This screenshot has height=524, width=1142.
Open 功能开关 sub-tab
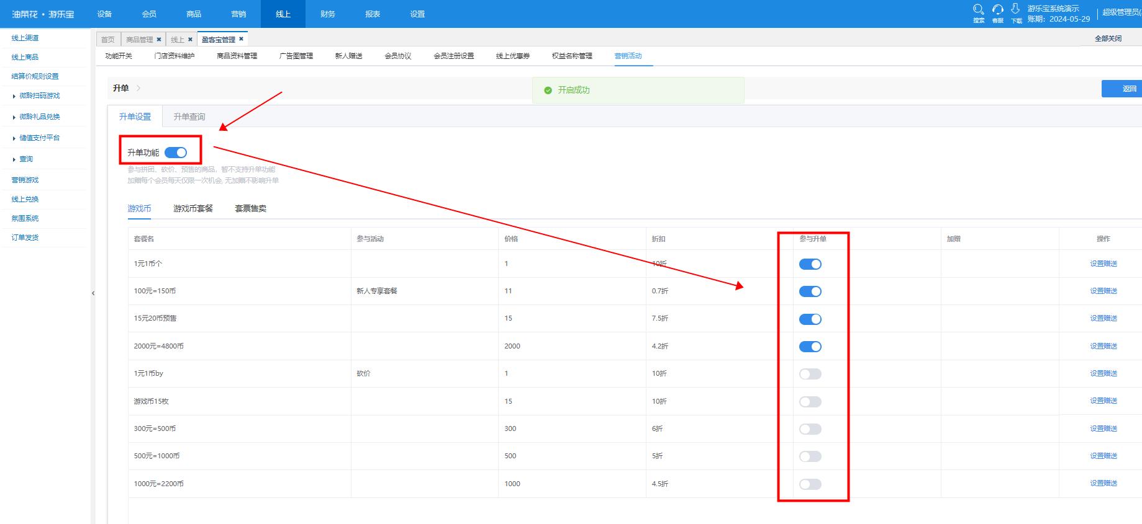(119, 56)
